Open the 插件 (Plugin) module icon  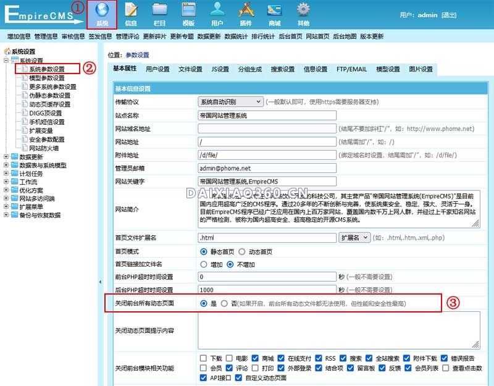[246, 12]
